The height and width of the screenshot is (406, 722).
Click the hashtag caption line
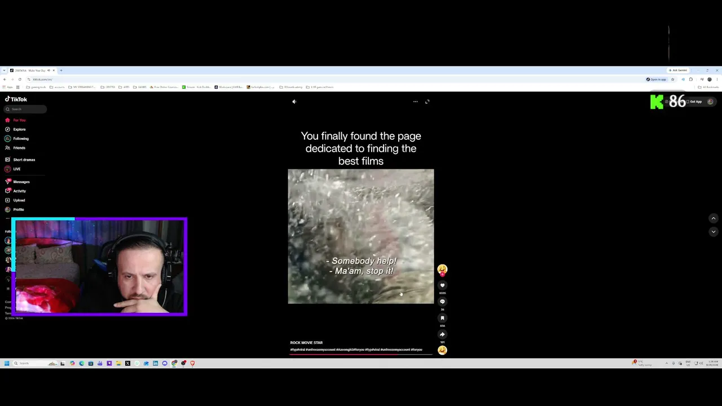tap(356, 350)
